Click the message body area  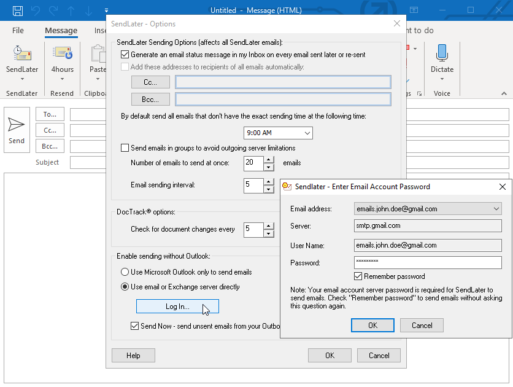pos(55,278)
